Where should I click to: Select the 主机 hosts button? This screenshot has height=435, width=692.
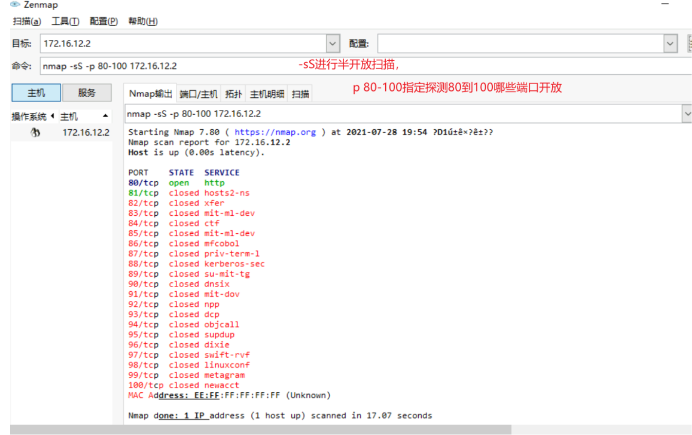click(36, 93)
